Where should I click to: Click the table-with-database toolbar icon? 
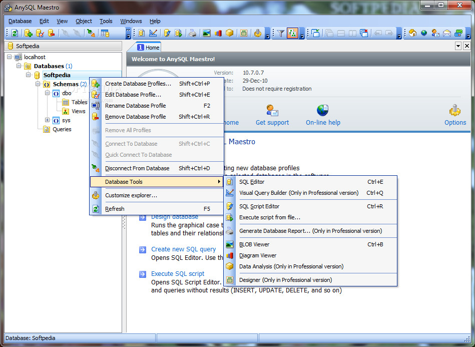(x=105, y=34)
